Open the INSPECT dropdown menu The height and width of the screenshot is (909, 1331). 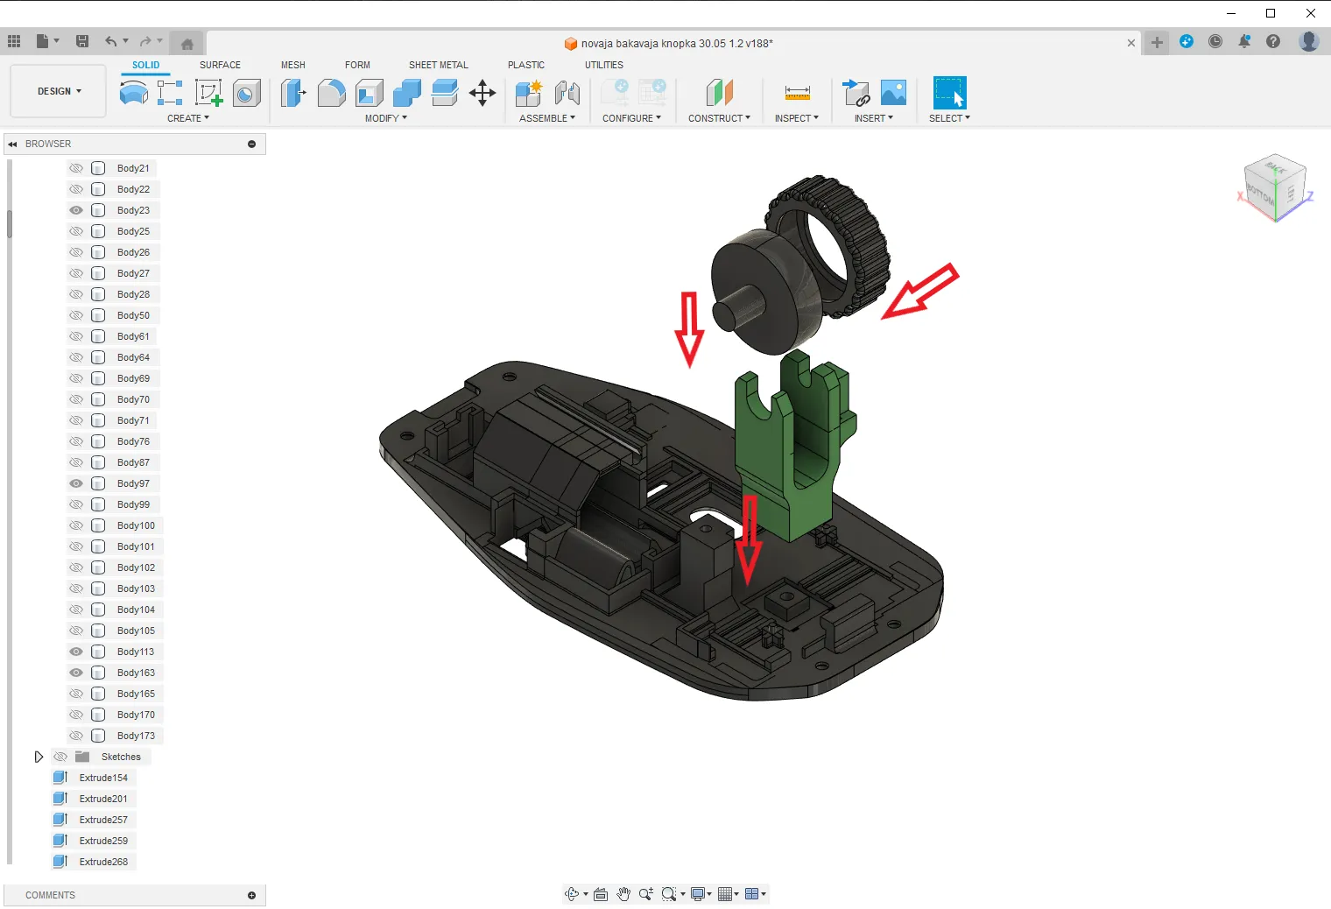coord(797,118)
